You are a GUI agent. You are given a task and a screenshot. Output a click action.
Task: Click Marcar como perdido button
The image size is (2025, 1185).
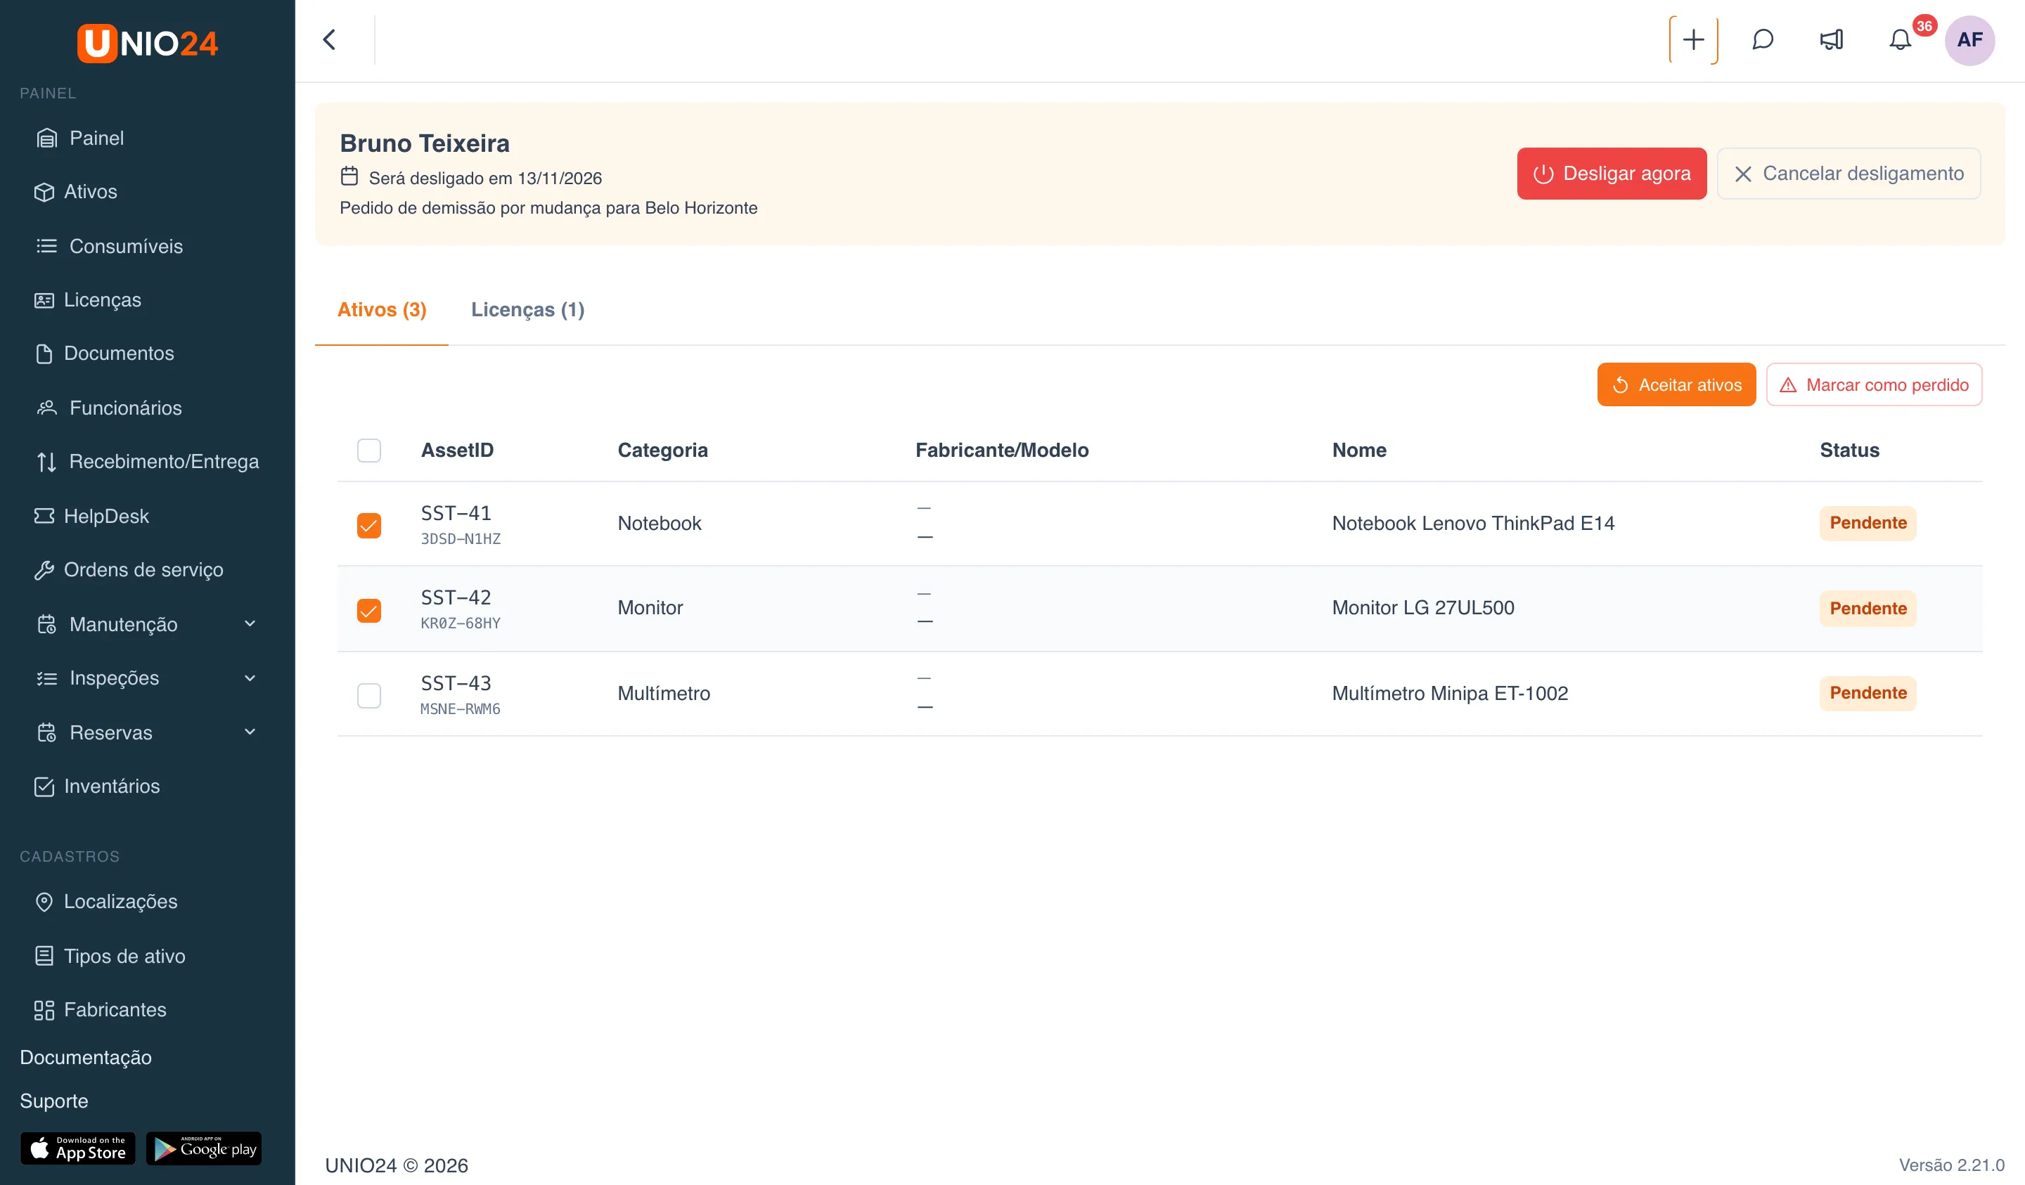point(1874,385)
